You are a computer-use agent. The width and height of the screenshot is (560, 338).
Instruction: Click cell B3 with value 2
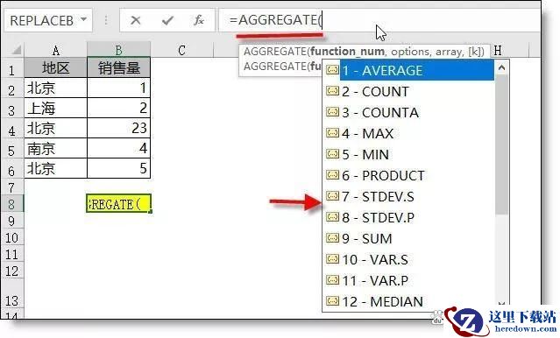[119, 108]
